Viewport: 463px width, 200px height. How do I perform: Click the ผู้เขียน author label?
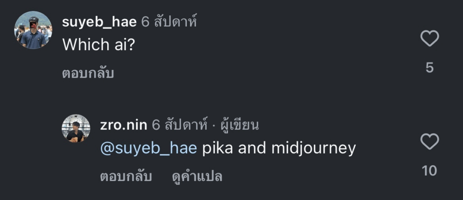pyautogui.click(x=239, y=125)
